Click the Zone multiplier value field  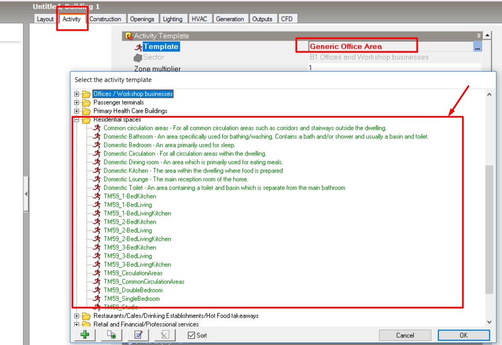pos(394,68)
